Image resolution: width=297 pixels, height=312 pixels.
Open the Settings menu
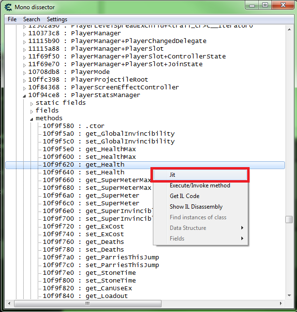click(x=57, y=19)
